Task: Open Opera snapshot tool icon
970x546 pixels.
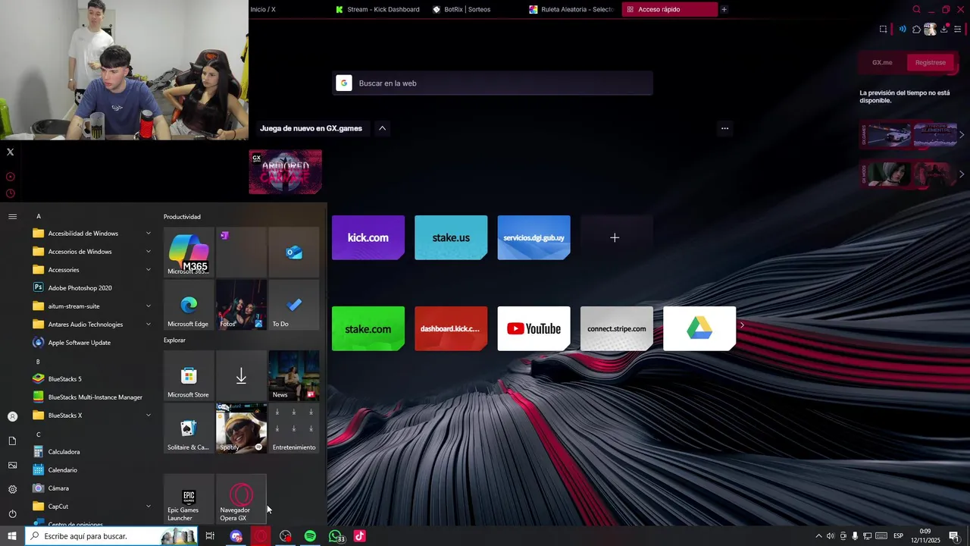Action: pos(884,30)
